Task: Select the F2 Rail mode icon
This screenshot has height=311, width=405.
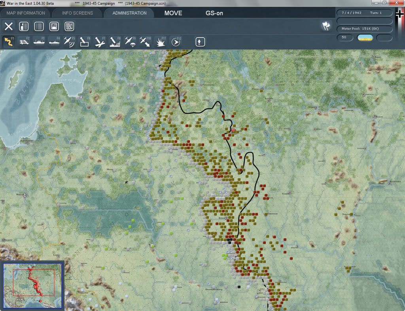Action: [x=24, y=42]
